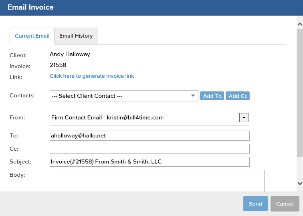Open the Email History tab
Viewport: 303px width, 216px height.
[76, 36]
